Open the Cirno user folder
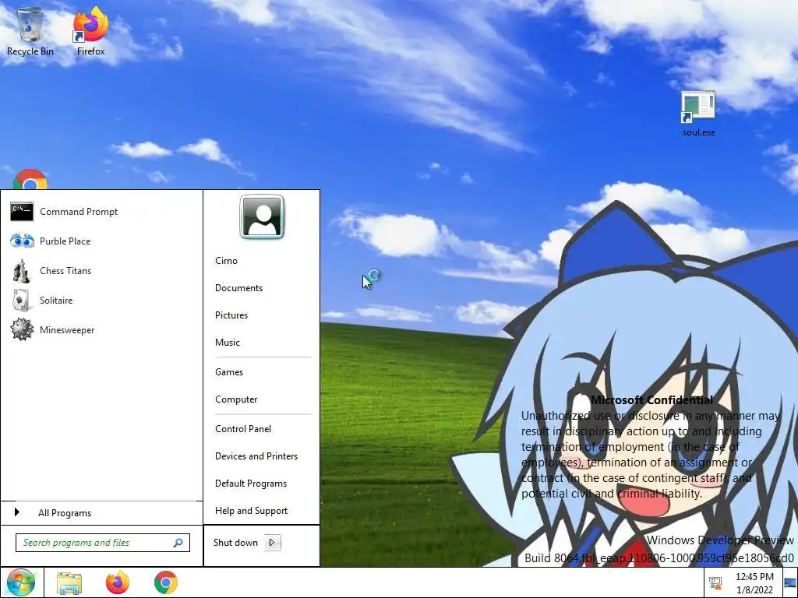Viewport: 798px width, 598px height. 226,260
